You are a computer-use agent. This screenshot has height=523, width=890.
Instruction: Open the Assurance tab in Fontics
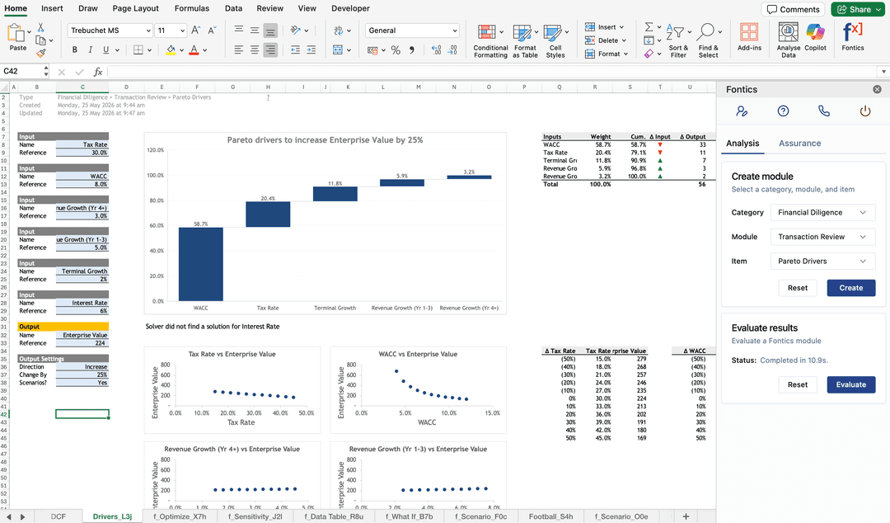click(x=799, y=144)
